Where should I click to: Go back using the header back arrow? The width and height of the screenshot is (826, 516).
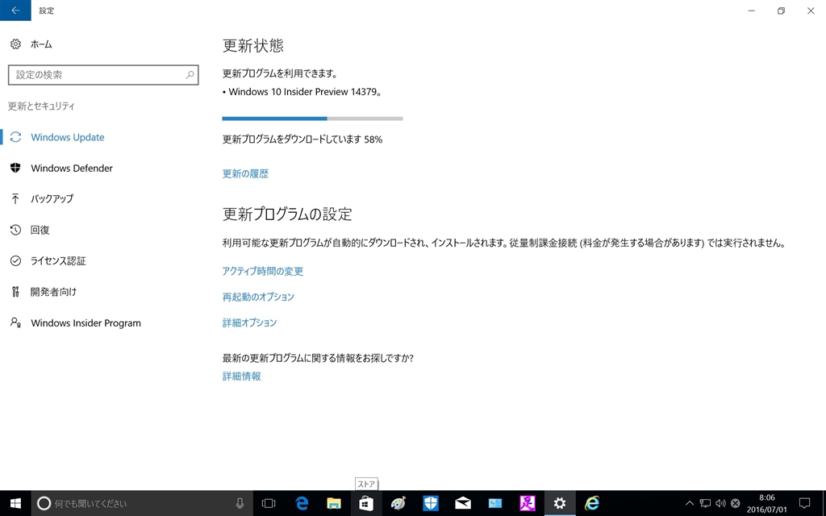pos(15,10)
